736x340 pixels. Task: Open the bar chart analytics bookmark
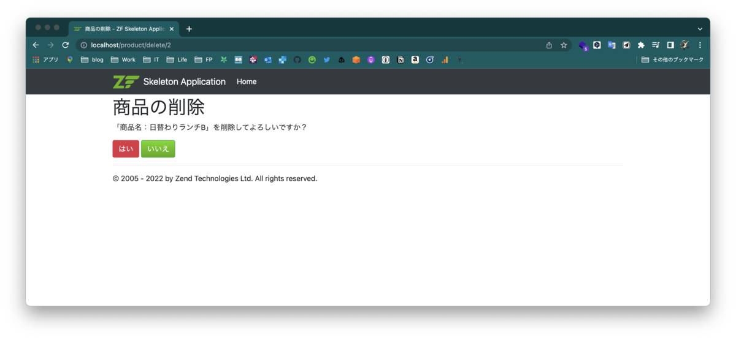[445, 59]
